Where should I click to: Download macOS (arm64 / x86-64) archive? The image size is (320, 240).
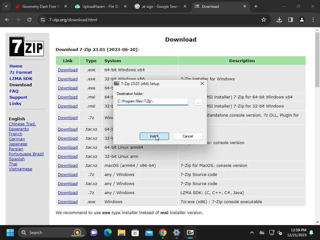(67, 166)
